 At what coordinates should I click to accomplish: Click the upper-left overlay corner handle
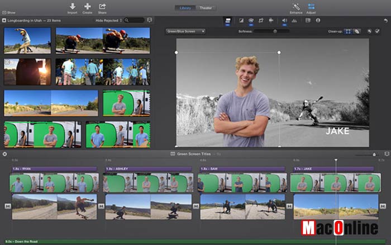coord(177,53)
